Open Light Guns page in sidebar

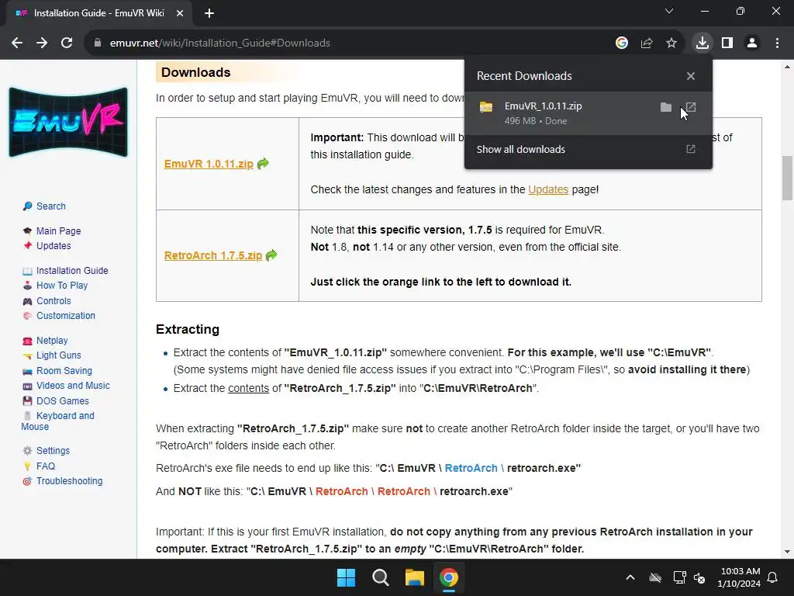58,355
